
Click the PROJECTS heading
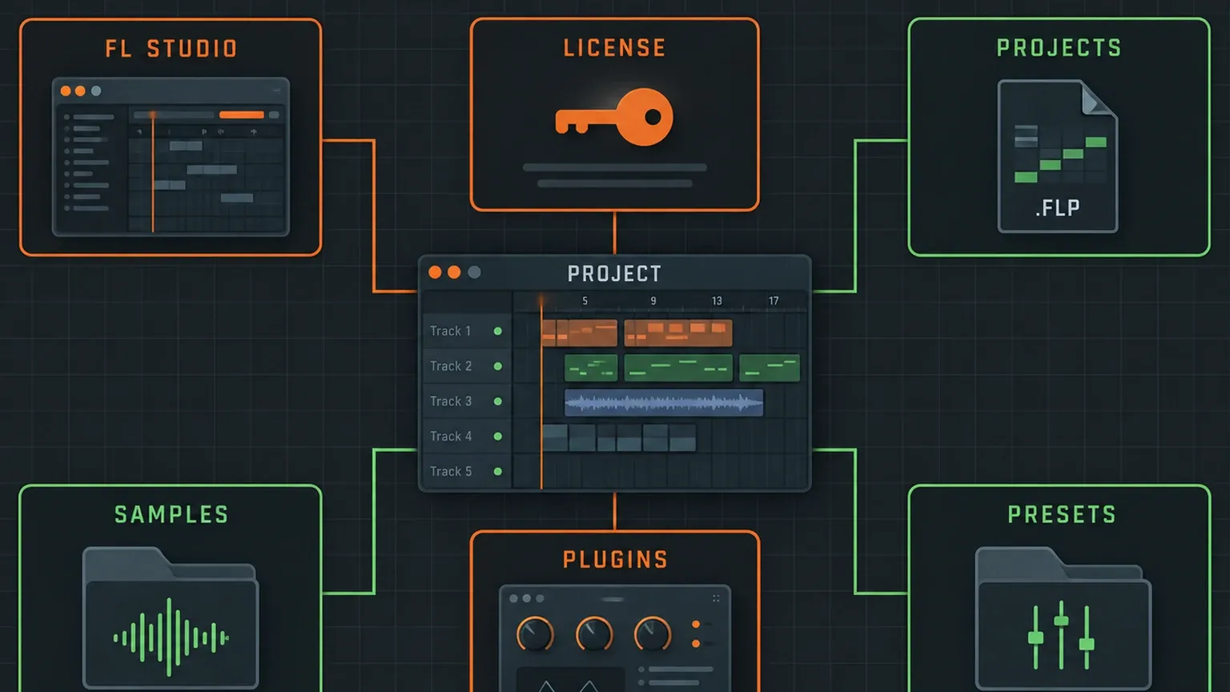[1059, 48]
